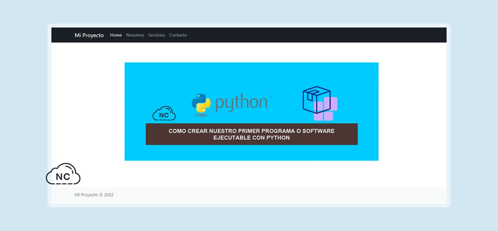Click the Mi Proyecto brand link
This screenshot has height=231, width=498.
[x=89, y=35]
